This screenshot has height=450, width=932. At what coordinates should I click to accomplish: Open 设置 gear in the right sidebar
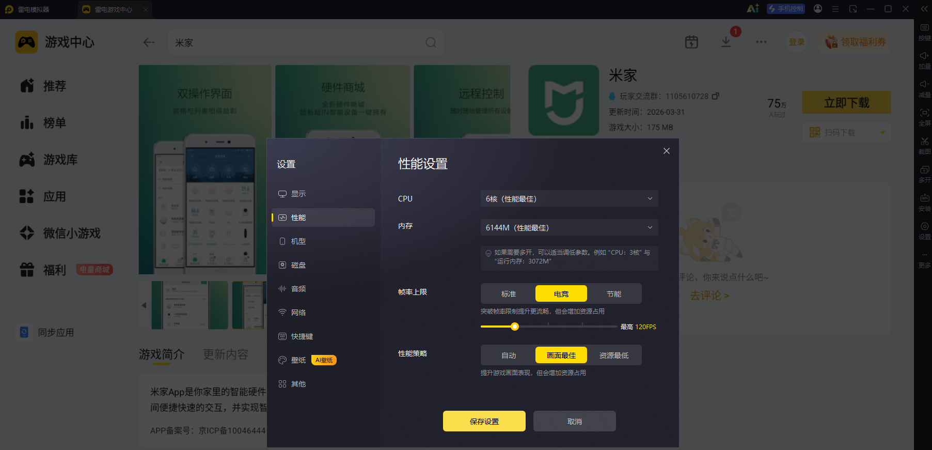924,226
